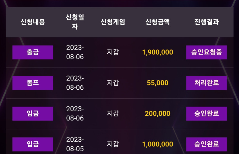Click 지갑 text in the withdrawal row
Screen dimensions: 239x154
[113, 52]
